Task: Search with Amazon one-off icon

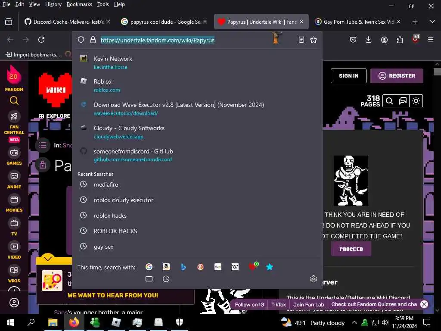Action: [x=166, y=267]
